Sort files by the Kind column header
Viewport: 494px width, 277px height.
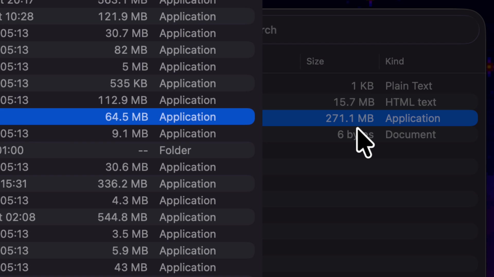coord(394,61)
